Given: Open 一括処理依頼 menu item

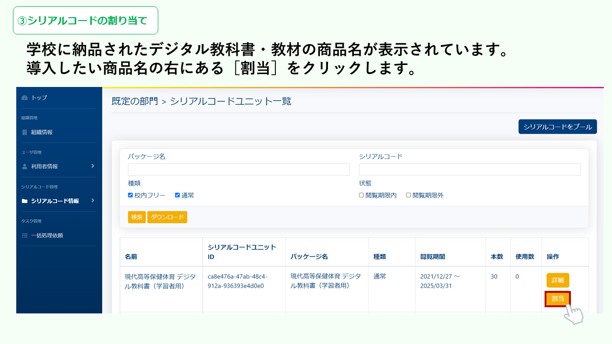Looking at the screenshot, I should click(x=47, y=236).
